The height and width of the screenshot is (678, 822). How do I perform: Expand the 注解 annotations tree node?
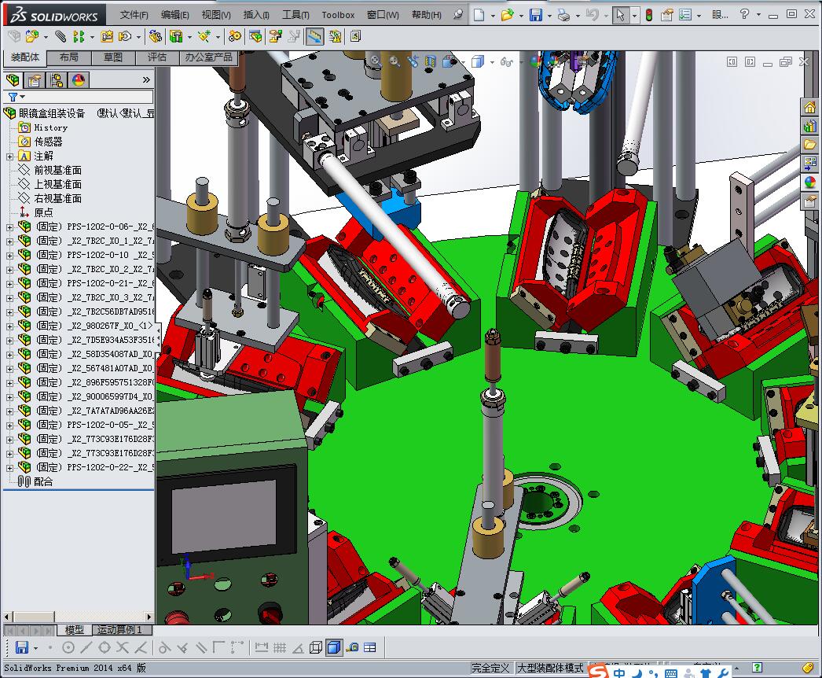coord(9,157)
